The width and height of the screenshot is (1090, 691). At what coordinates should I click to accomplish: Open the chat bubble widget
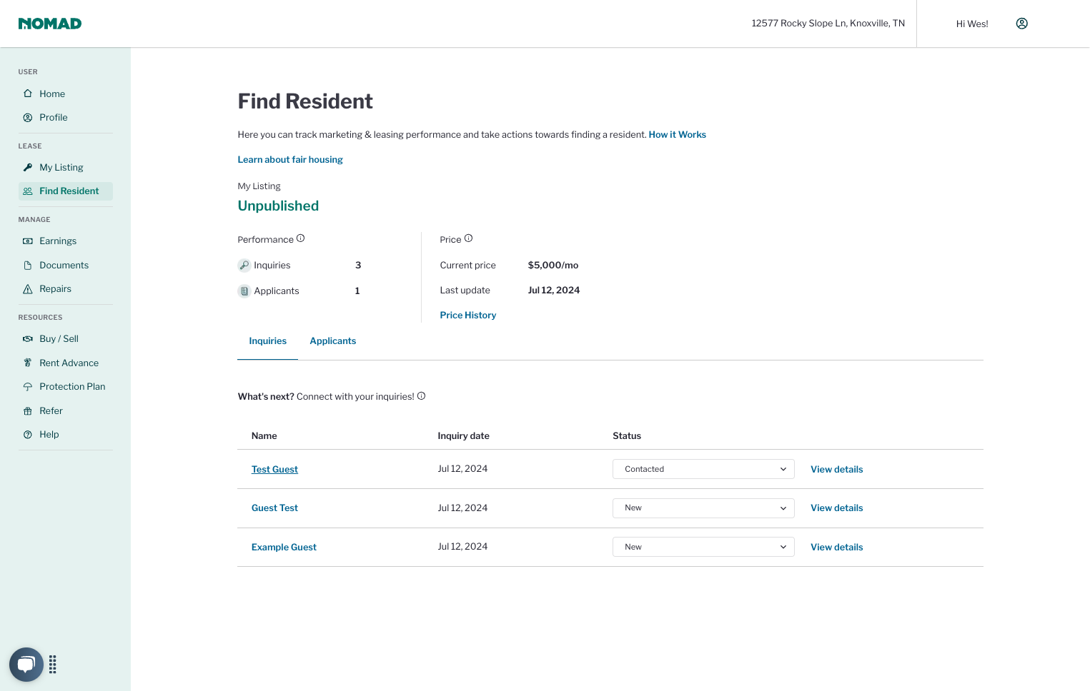point(26,665)
